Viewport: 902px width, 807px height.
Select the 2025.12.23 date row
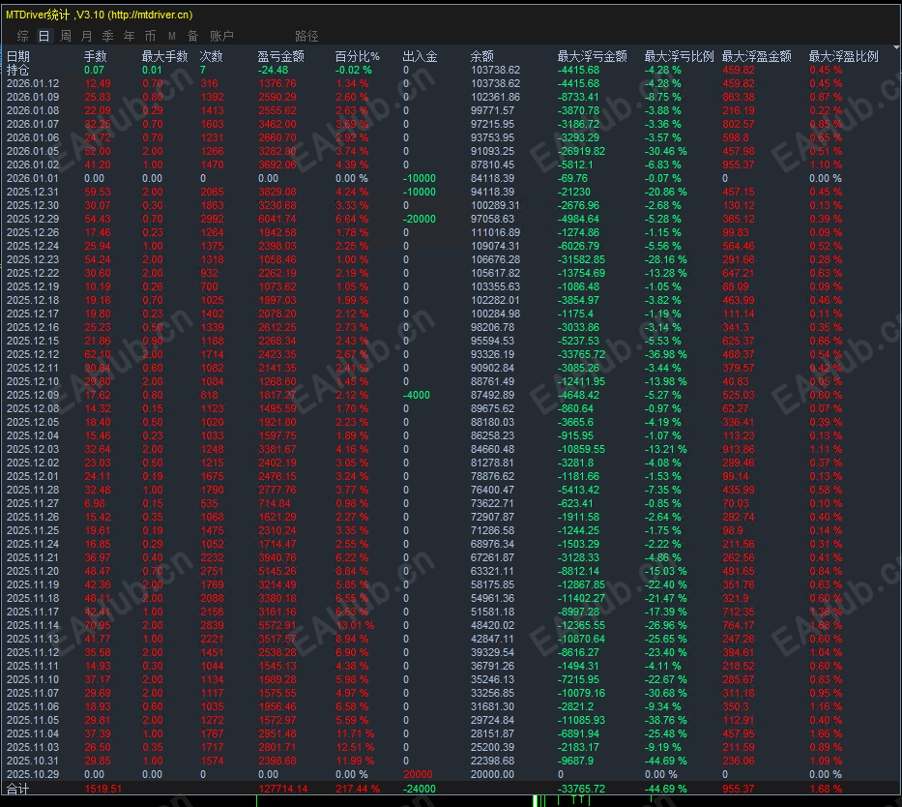tap(33, 259)
